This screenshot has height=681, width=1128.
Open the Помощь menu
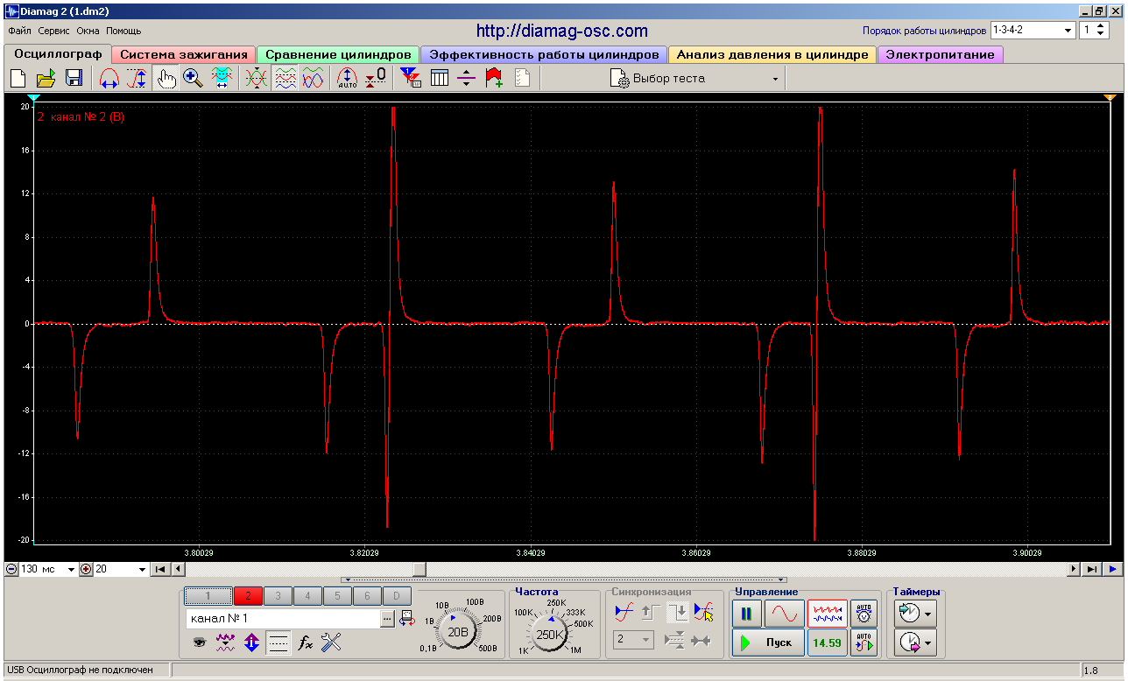(123, 31)
